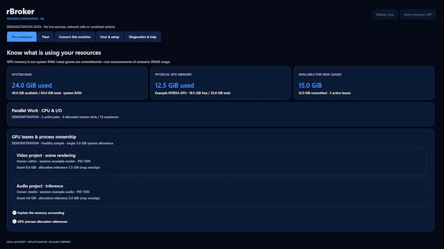This screenshot has width=444, height=249.
Task: Toggle the Active monitor OFF button
Action: click(417, 14)
